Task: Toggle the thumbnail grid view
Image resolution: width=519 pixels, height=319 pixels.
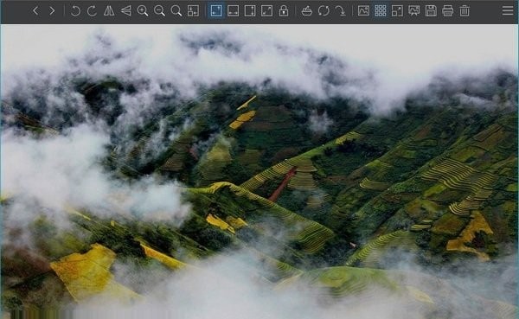Action: (x=381, y=11)
